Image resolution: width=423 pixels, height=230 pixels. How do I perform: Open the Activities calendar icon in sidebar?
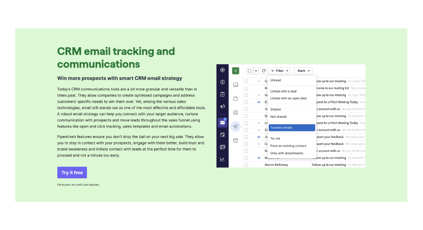[222, 135]
